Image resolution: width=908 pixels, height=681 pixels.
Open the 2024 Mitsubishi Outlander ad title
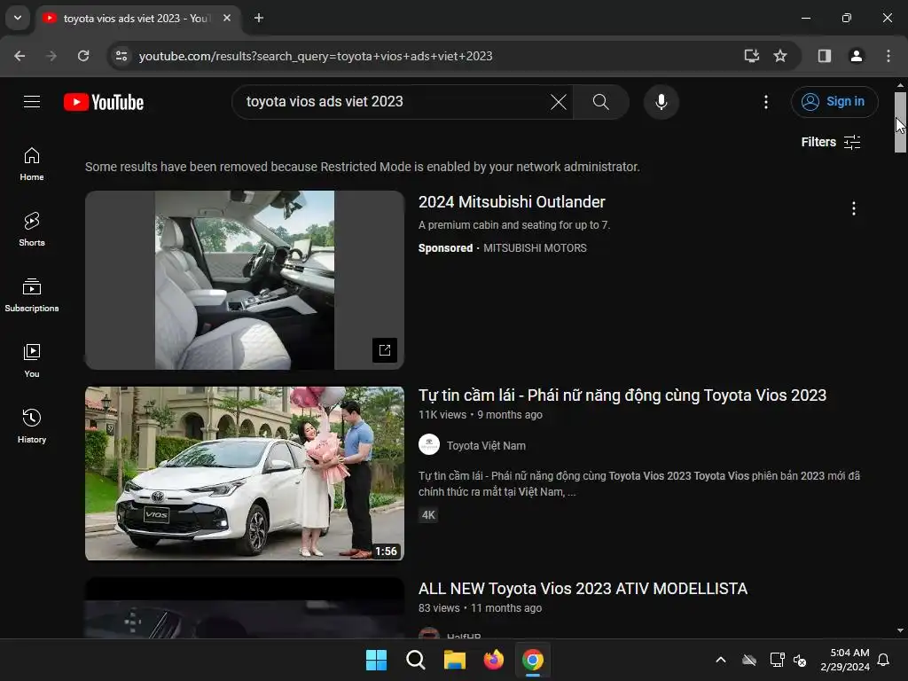click(x=512, y=202)
